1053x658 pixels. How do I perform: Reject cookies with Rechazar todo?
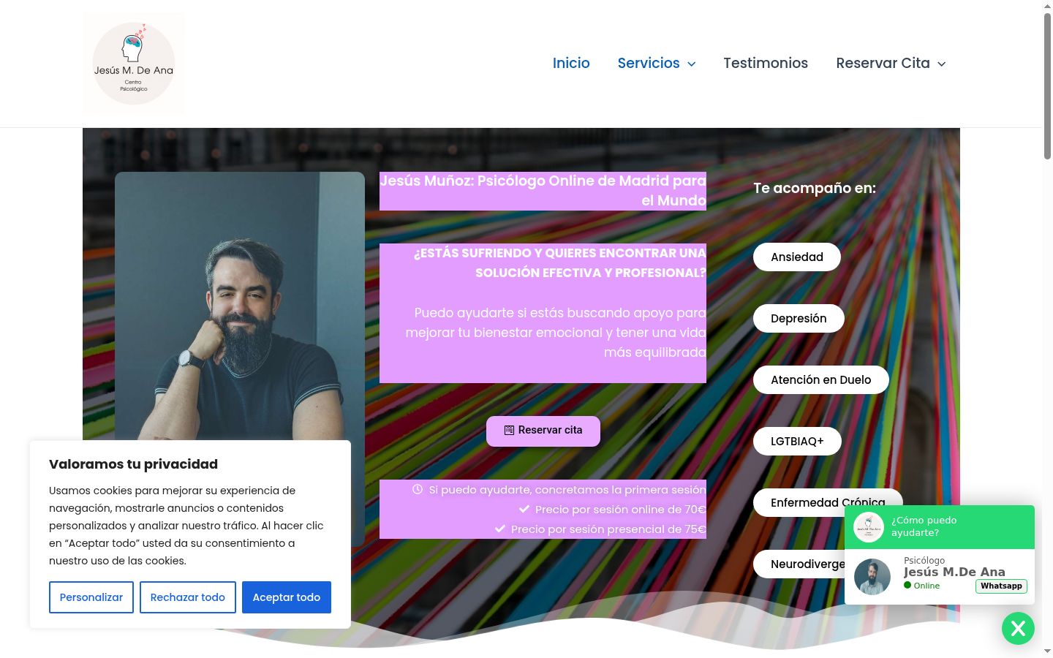click(188, 597)
